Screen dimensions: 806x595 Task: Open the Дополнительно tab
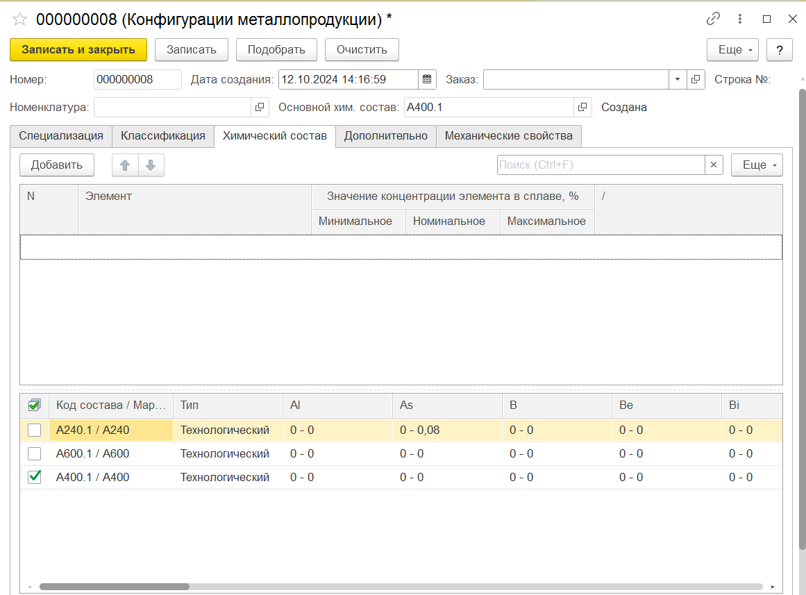pos(385,136)
